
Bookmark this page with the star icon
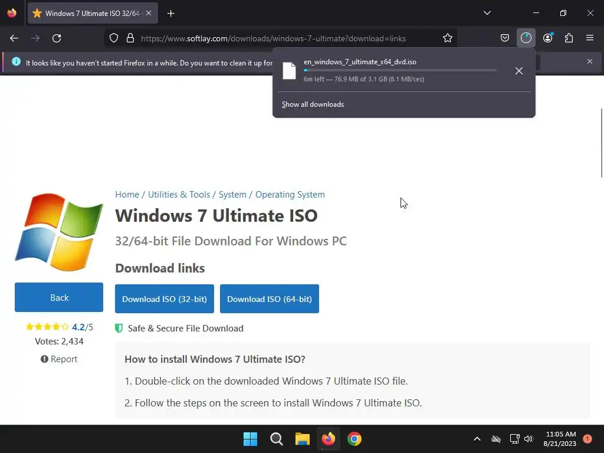click(x=447, y=38)
